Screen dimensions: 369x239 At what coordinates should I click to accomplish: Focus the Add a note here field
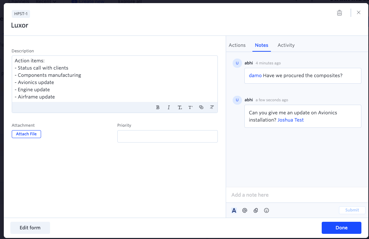click(x=297, y=195)
